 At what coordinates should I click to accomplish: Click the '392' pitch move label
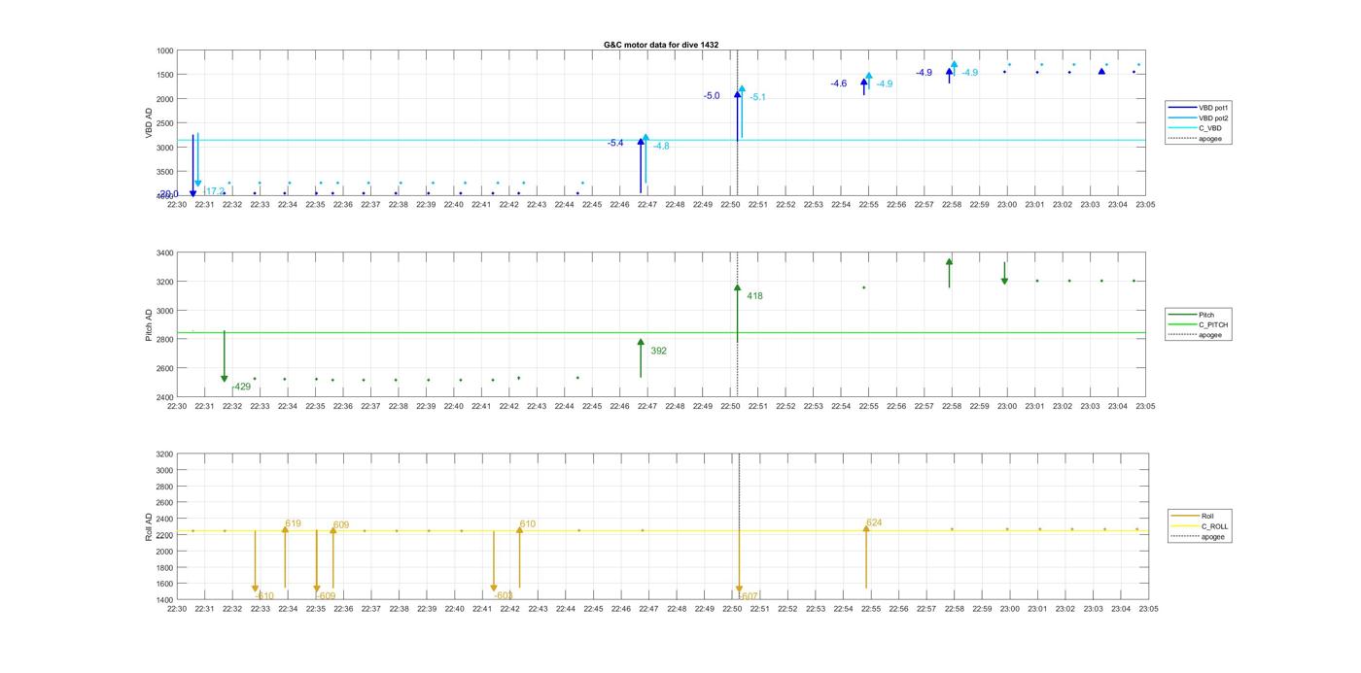pos(658,351)
